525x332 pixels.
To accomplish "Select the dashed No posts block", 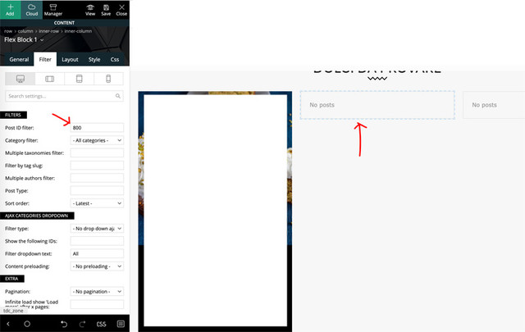I will pos(377,105).
